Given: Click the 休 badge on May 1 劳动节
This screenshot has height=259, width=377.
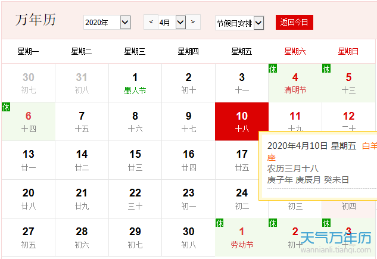Looking at the screenshot, I should pyautogui.click(x=220, y=223).
